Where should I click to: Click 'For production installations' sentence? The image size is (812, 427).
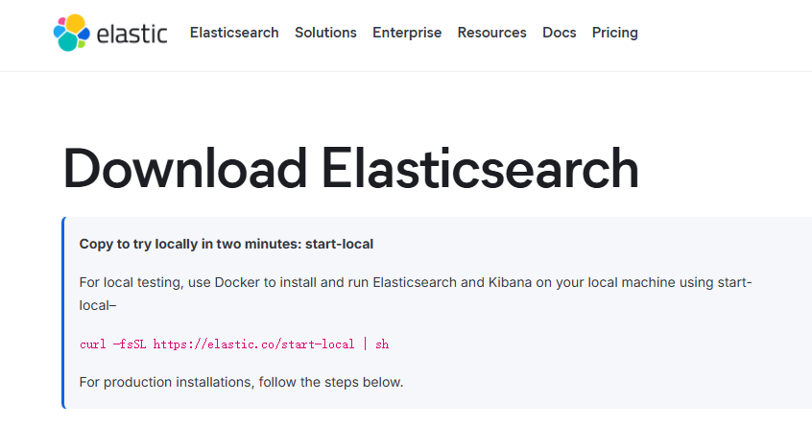241,382
